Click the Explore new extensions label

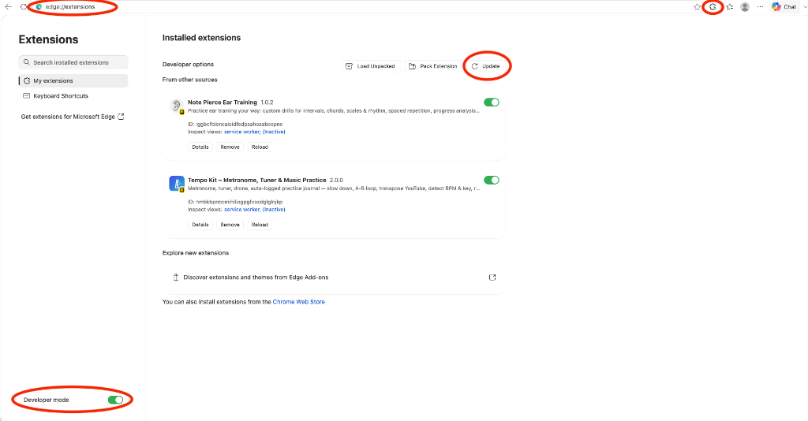pos(196,253)
